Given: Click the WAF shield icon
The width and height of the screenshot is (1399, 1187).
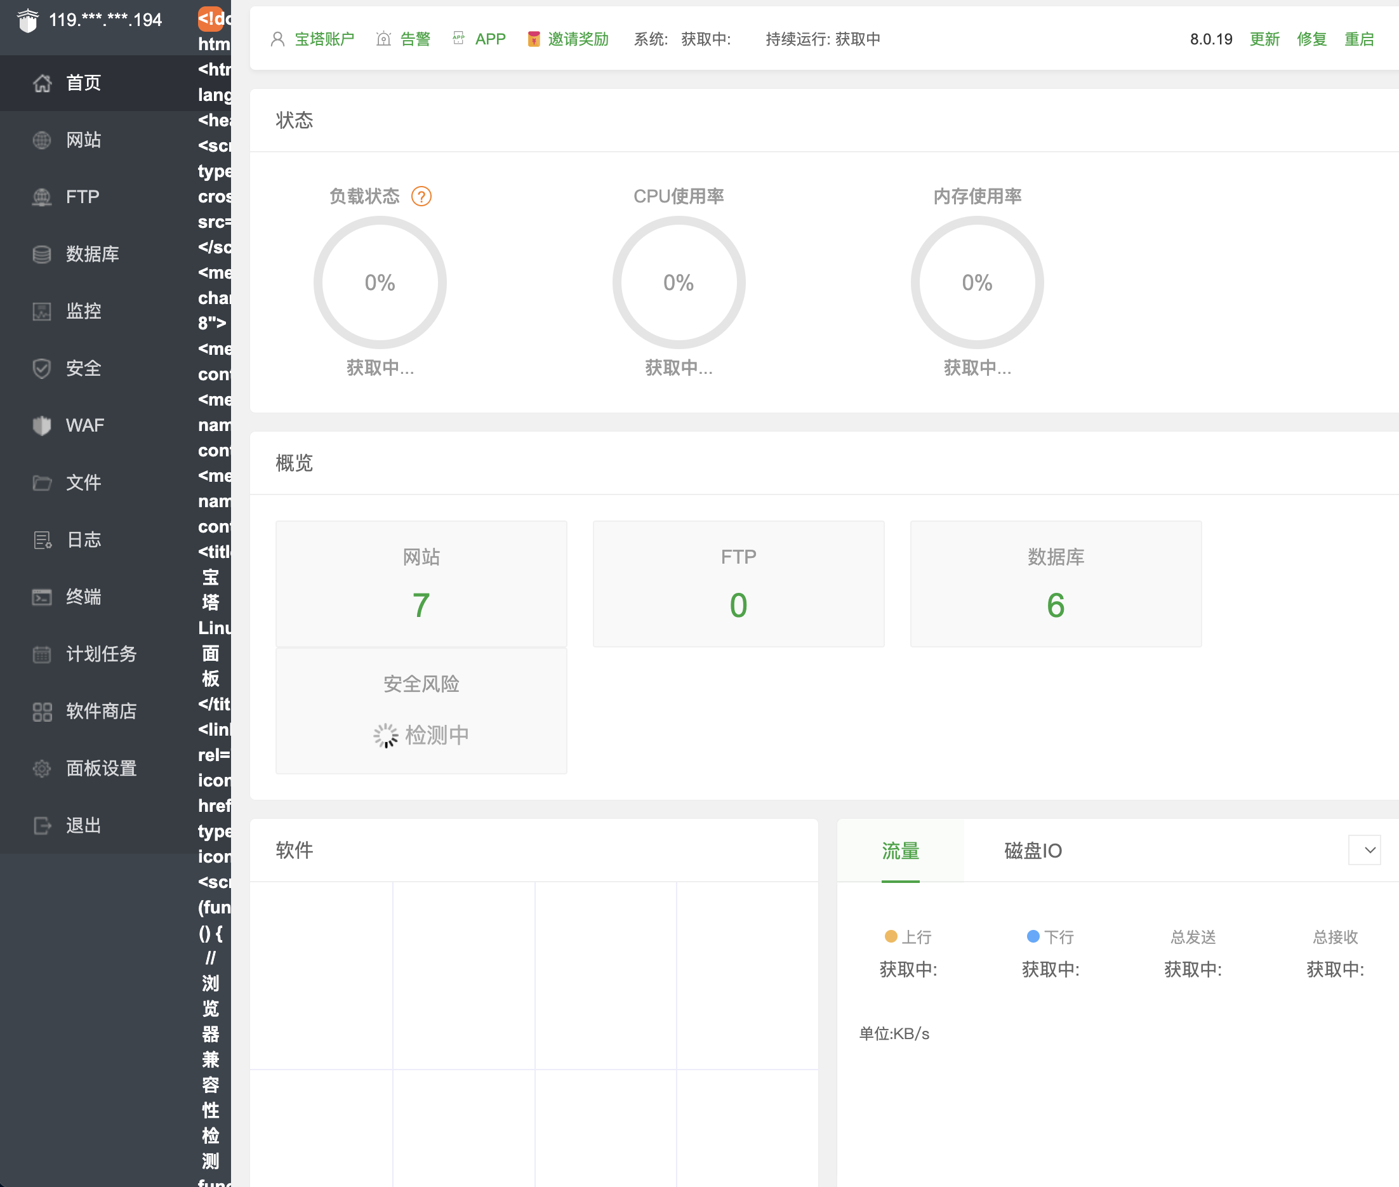Looking at the screenshot, I should [42, 425].
